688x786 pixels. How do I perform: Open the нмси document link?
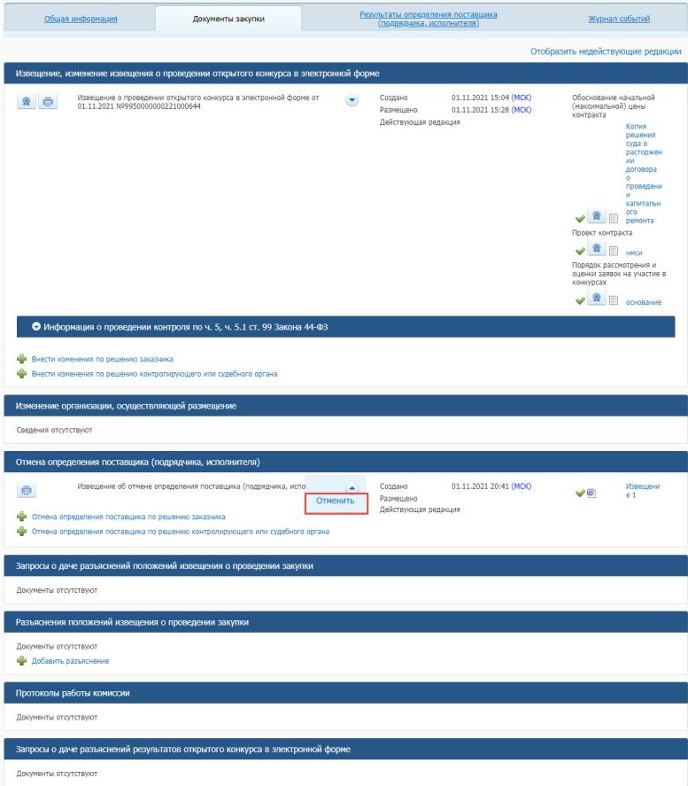point(633,253)
